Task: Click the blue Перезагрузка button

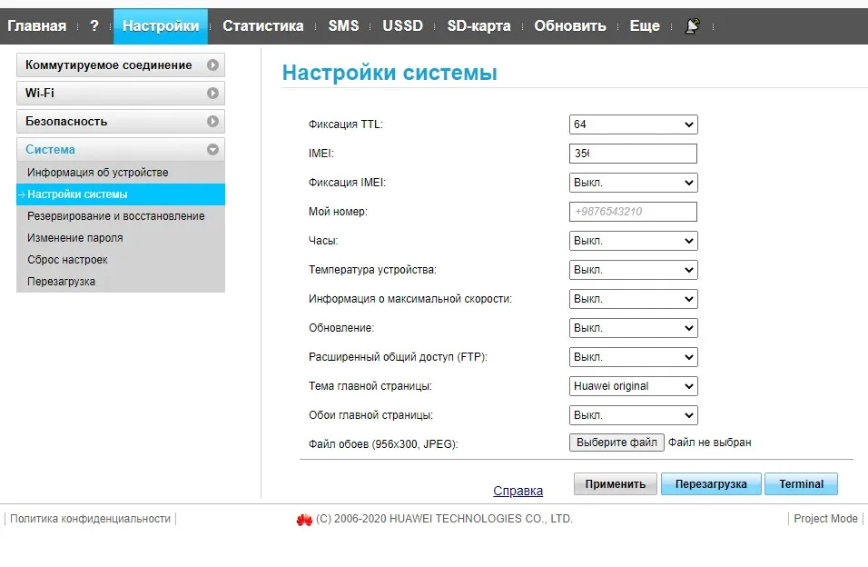Action: (x=711, y=484)
